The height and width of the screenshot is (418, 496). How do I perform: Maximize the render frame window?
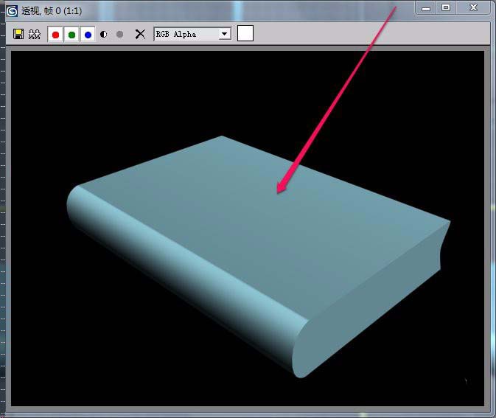point(446,7)
